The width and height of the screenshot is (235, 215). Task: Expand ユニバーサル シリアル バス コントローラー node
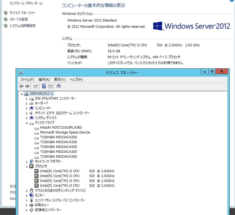[x=27, y=201]
